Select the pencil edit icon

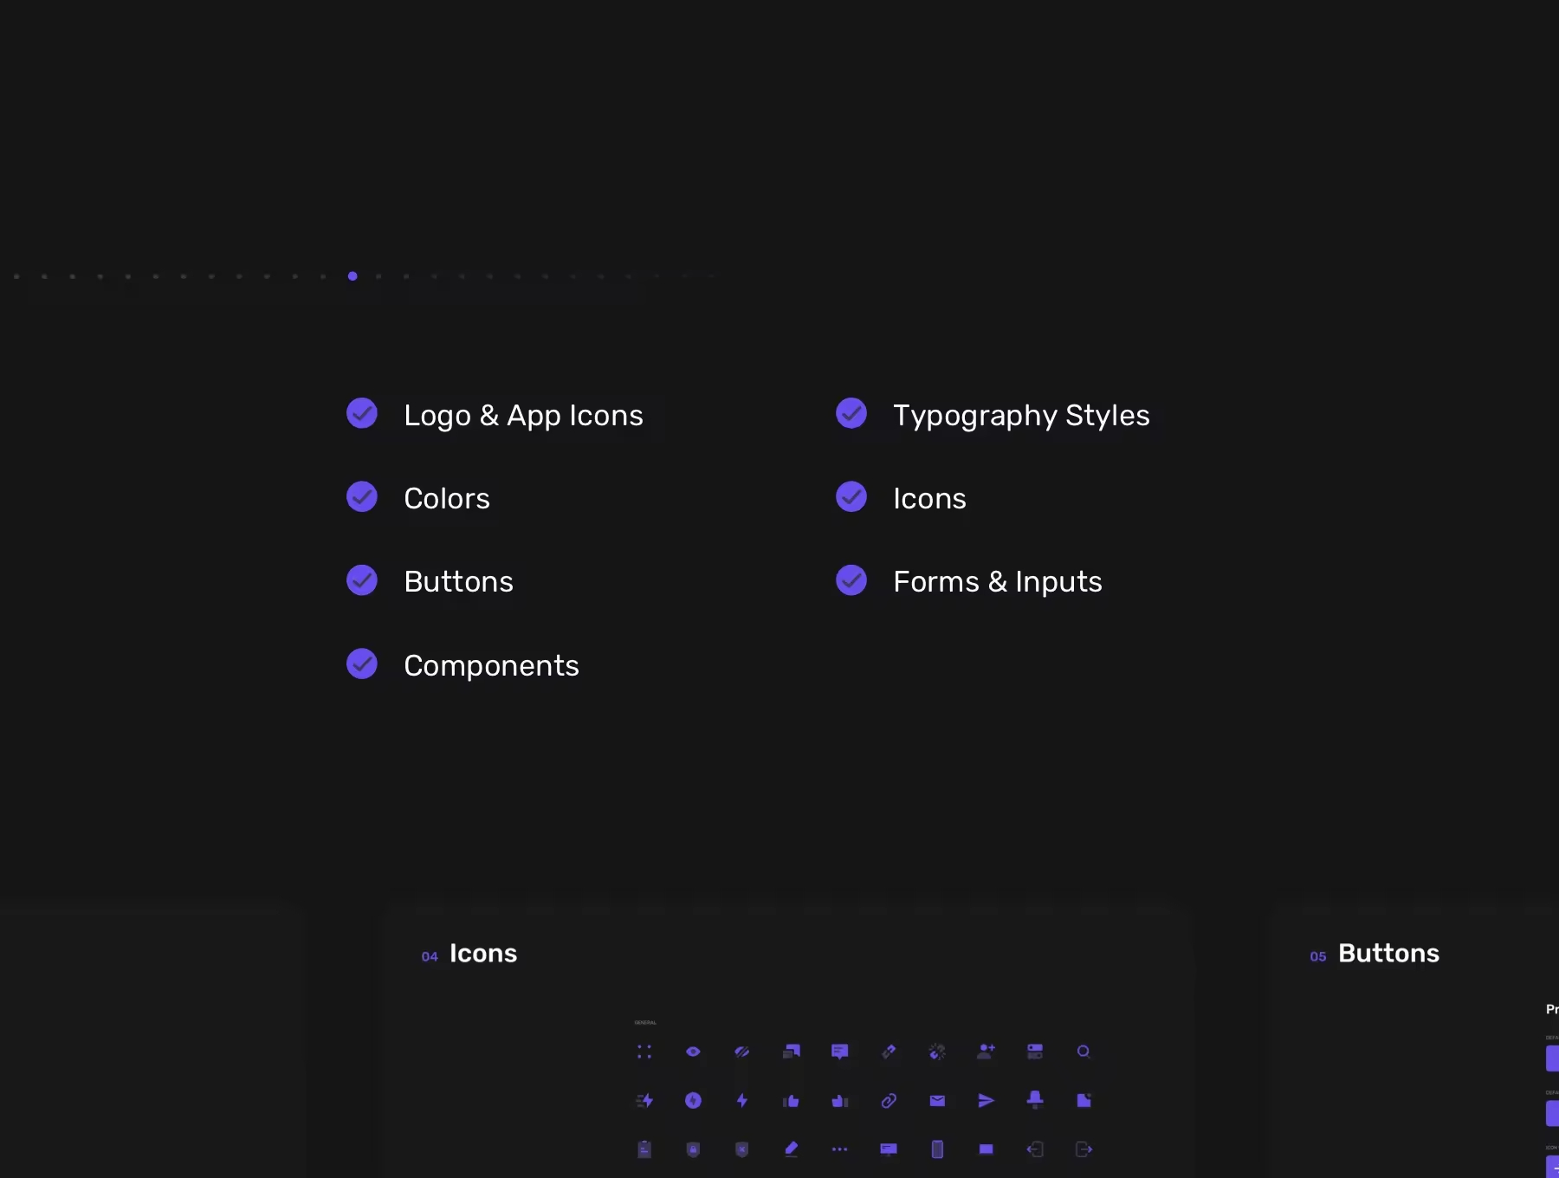(x=791, y=1149)
